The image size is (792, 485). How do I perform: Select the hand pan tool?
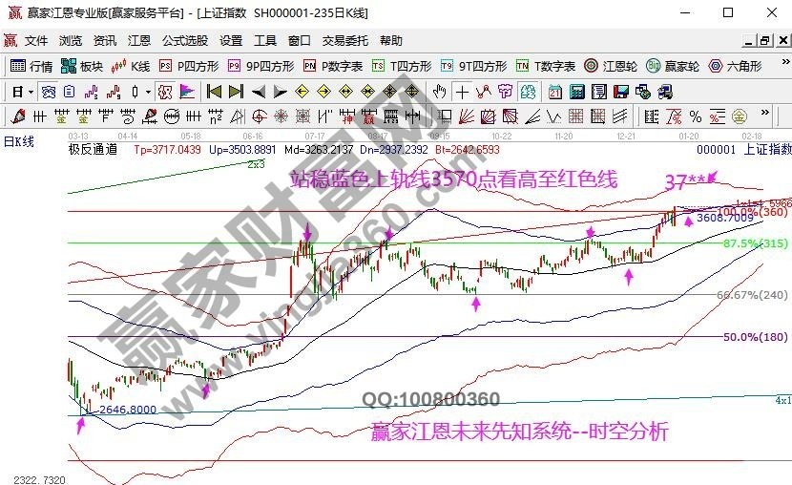click(439, 92)
